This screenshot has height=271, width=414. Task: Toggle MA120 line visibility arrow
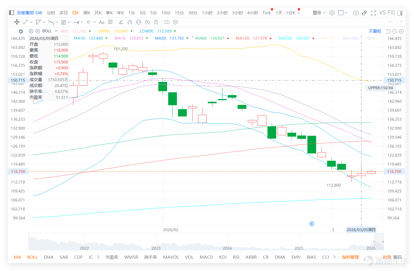click(x=271, y=38)
